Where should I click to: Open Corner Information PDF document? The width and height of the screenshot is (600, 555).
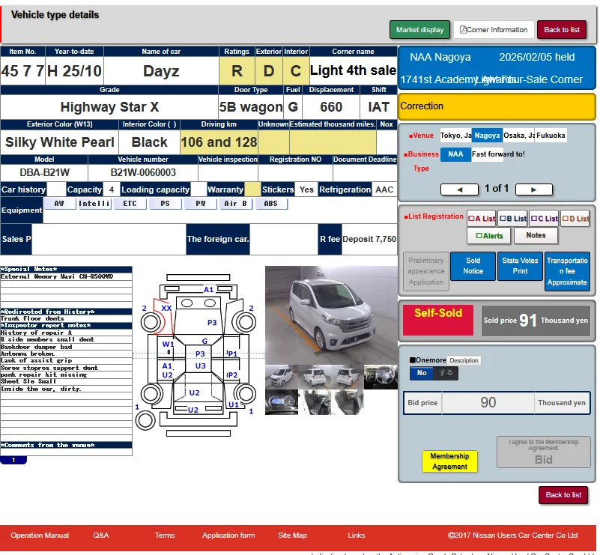pyautogui.click(x=494, y=29)
